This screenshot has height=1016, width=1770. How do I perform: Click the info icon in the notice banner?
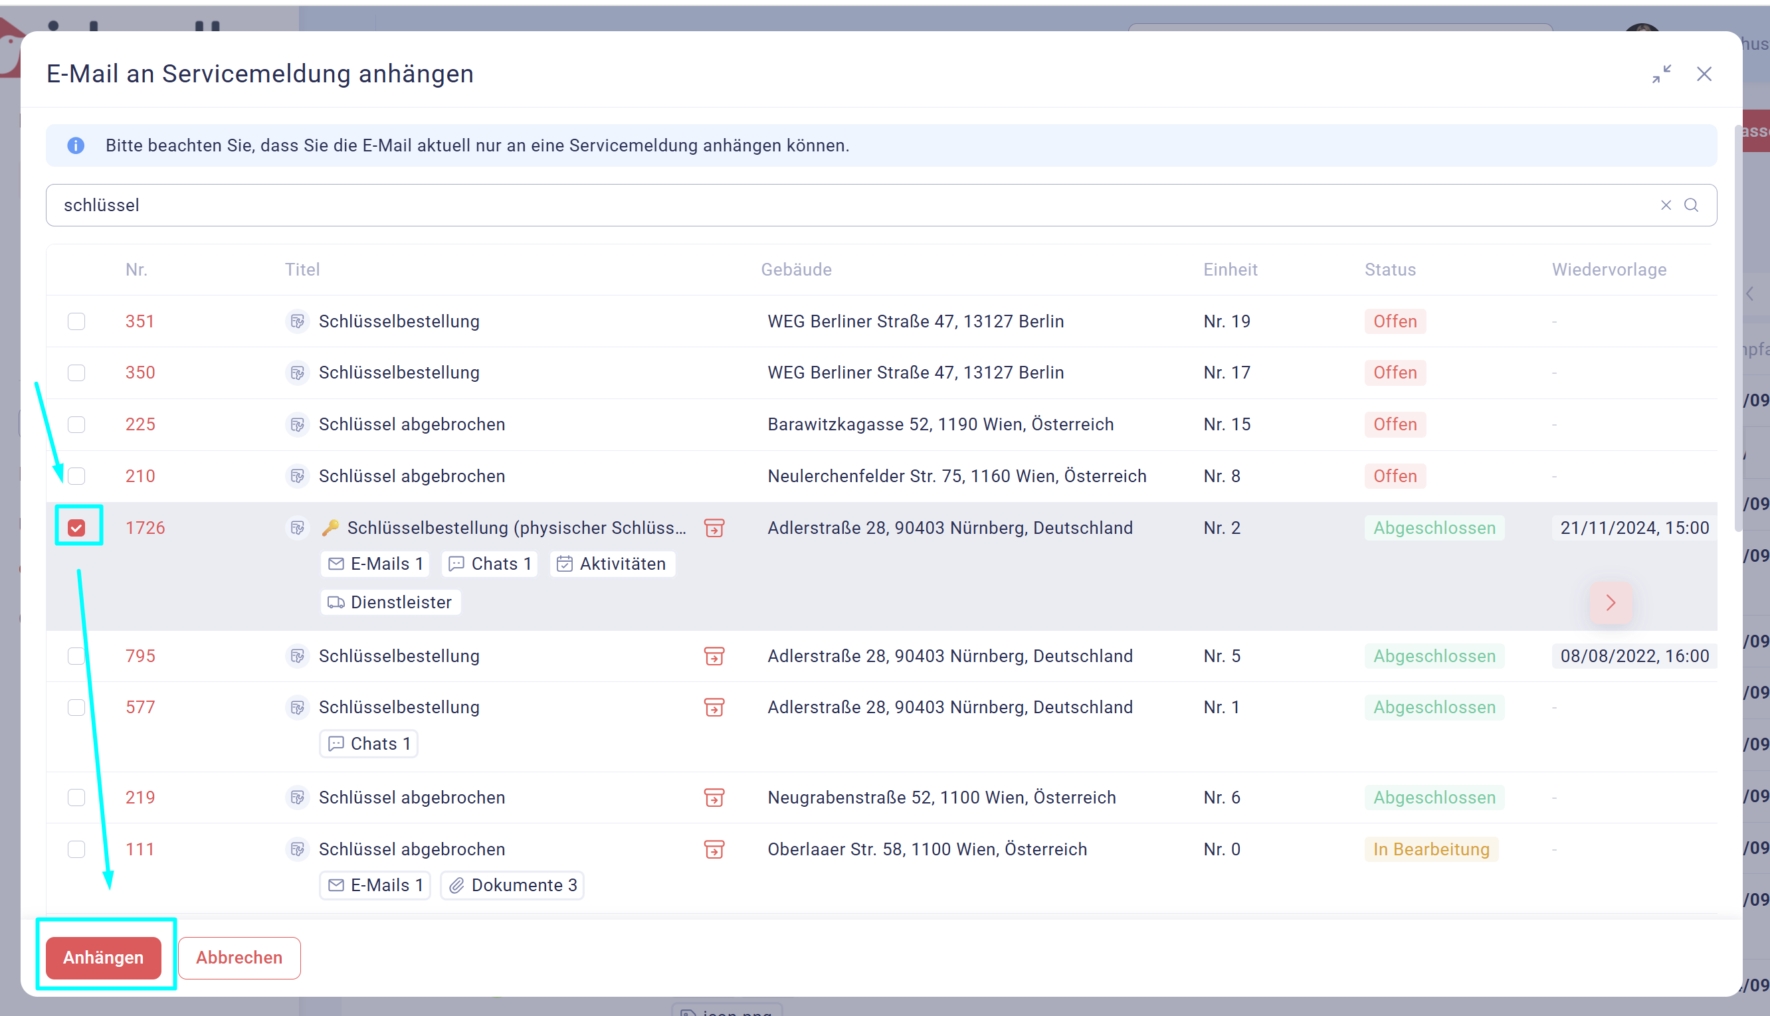tap(75, 146)
